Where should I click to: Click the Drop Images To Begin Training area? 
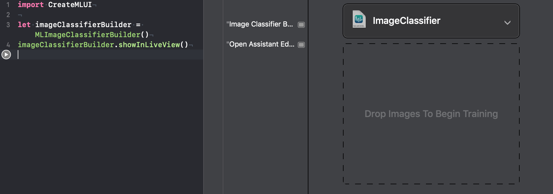[x=431, y=114]
